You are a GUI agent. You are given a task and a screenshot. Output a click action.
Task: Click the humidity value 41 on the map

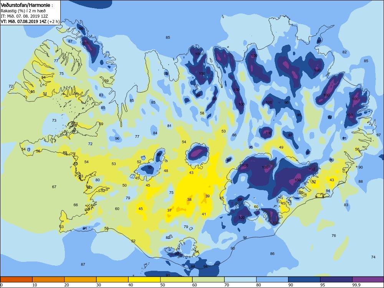click(204, 214)
